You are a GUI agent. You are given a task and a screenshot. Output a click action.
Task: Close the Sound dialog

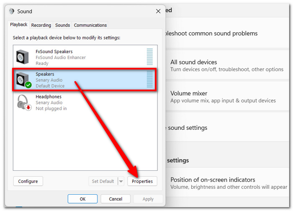click(158, 11)
